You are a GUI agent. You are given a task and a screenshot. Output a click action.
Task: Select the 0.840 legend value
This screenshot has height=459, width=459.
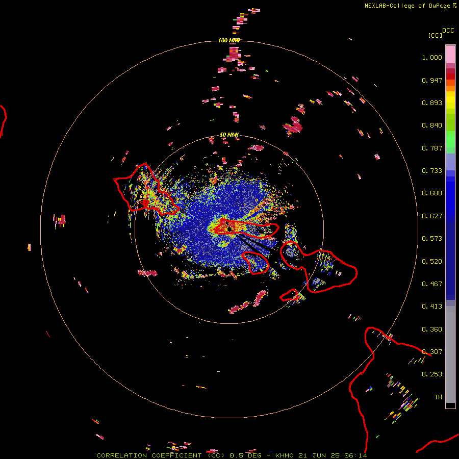(x=432, y=125)
